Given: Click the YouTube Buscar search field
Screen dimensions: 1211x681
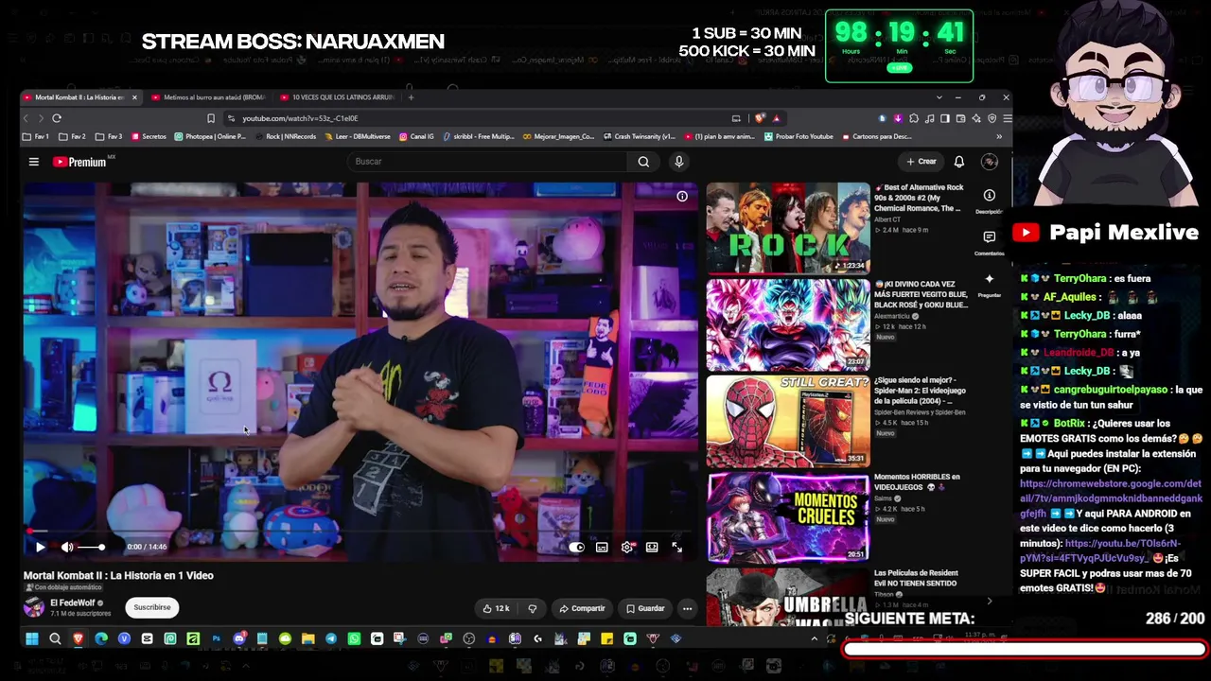Looking at the screenshot, I should (488, 162).
